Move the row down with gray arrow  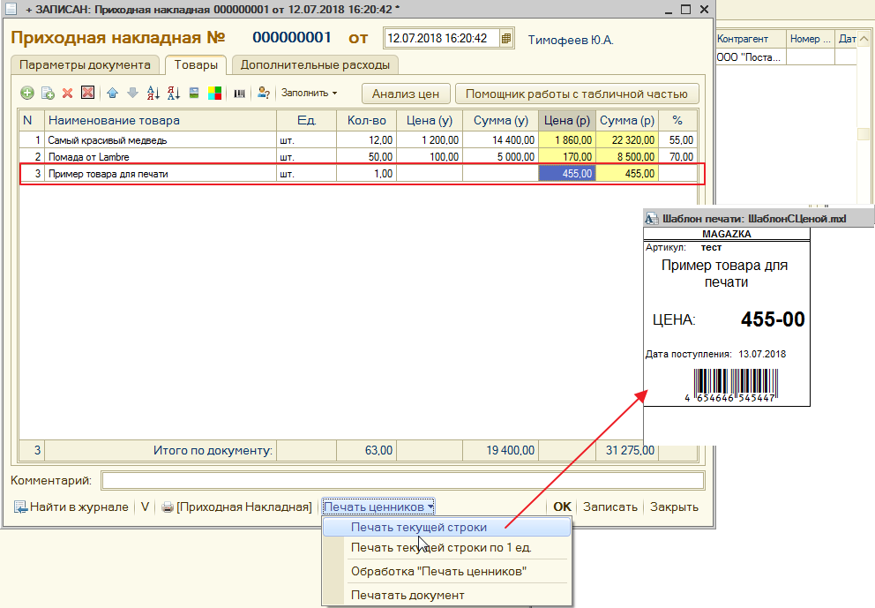tap(133, 94)
